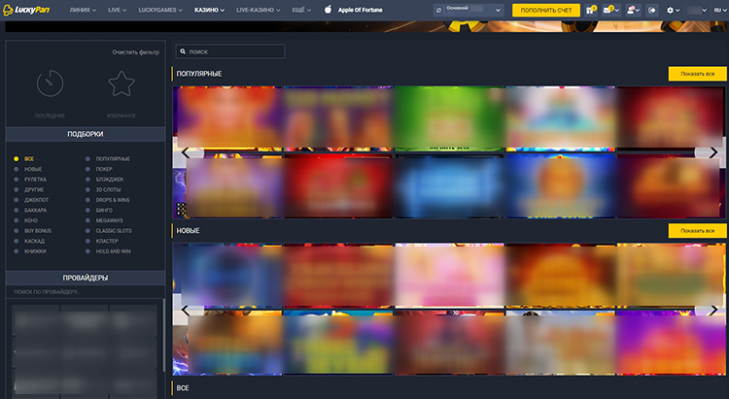
Task: Open the Favorites star icon
Action: coord(121,86)
